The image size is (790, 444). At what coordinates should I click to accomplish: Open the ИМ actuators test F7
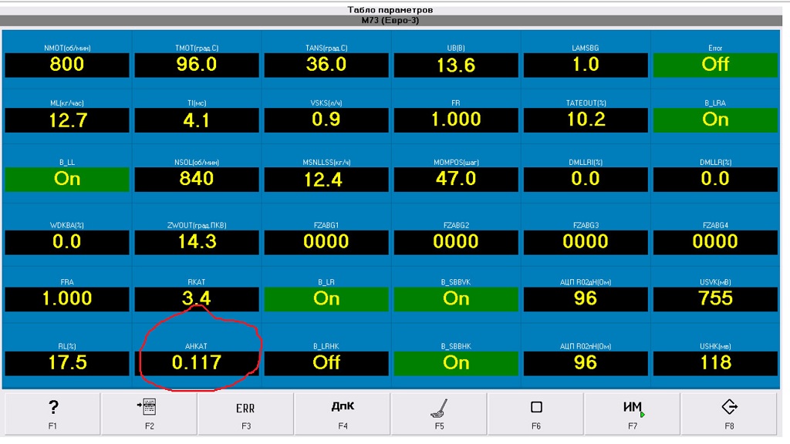[x=633, y=412]
